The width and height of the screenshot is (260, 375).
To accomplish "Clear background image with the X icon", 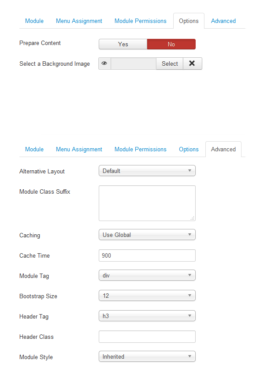I will [x=193, y=64].
